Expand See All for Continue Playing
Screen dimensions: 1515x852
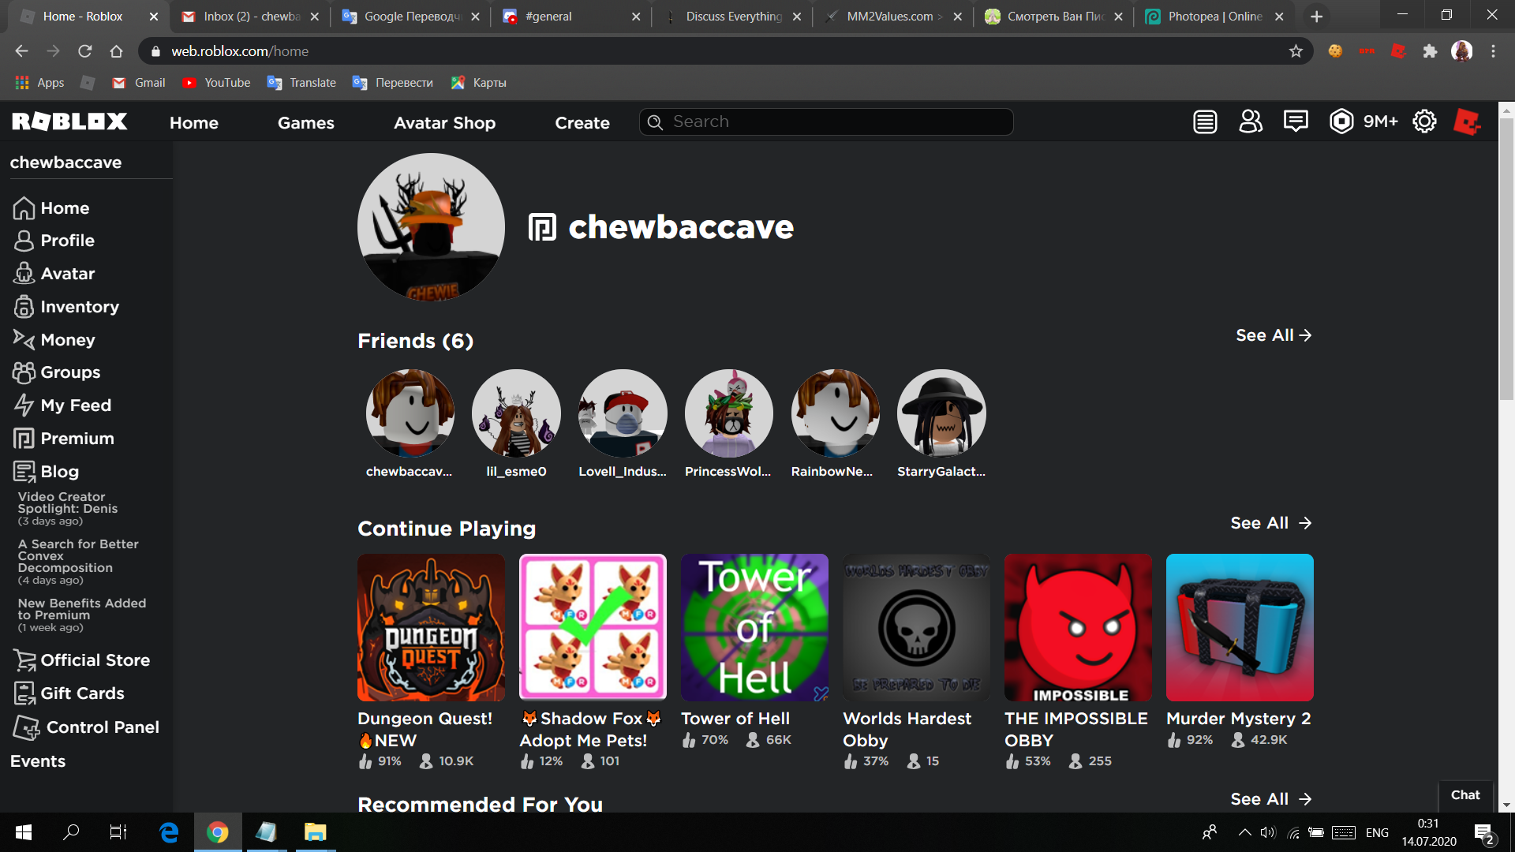(x=1270, y=523)
